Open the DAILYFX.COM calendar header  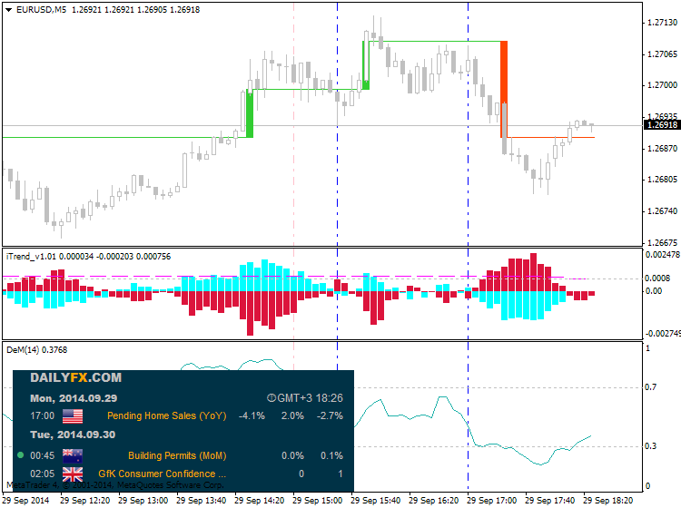[76, 377]
